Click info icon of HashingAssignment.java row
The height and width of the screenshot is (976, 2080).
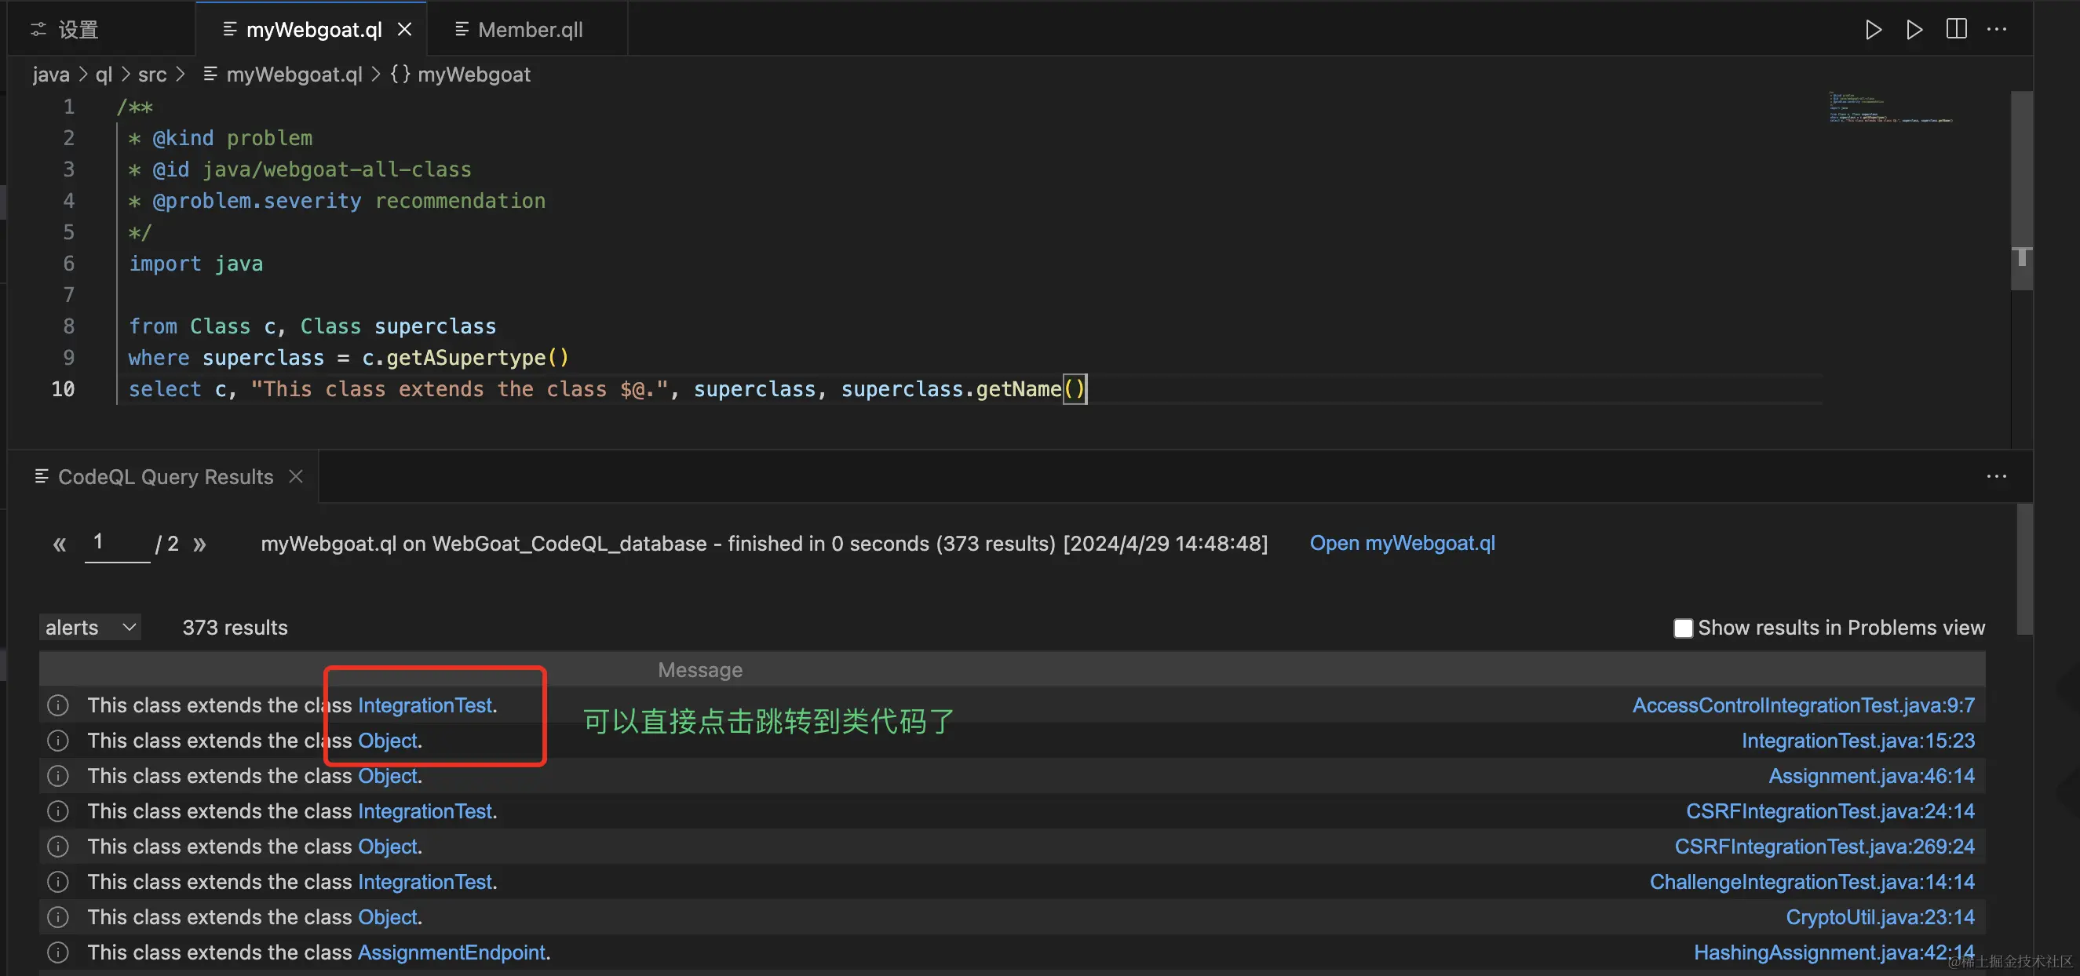click(58, 952)
